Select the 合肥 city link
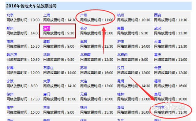The width and height of the screenshot is (196, 121). tap(157, 68)
